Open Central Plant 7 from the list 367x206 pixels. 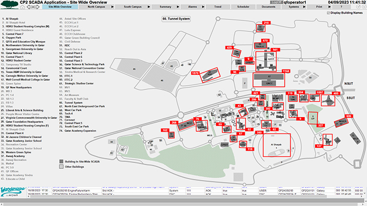[x=15, y=34]
